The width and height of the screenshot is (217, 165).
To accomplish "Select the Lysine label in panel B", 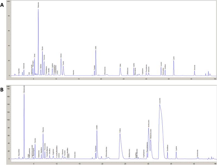I will 176,149.
